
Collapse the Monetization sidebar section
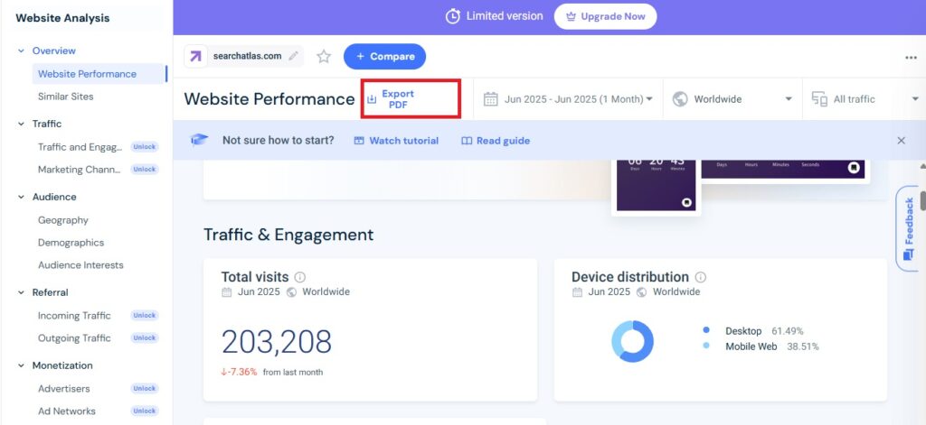[22, 365]
